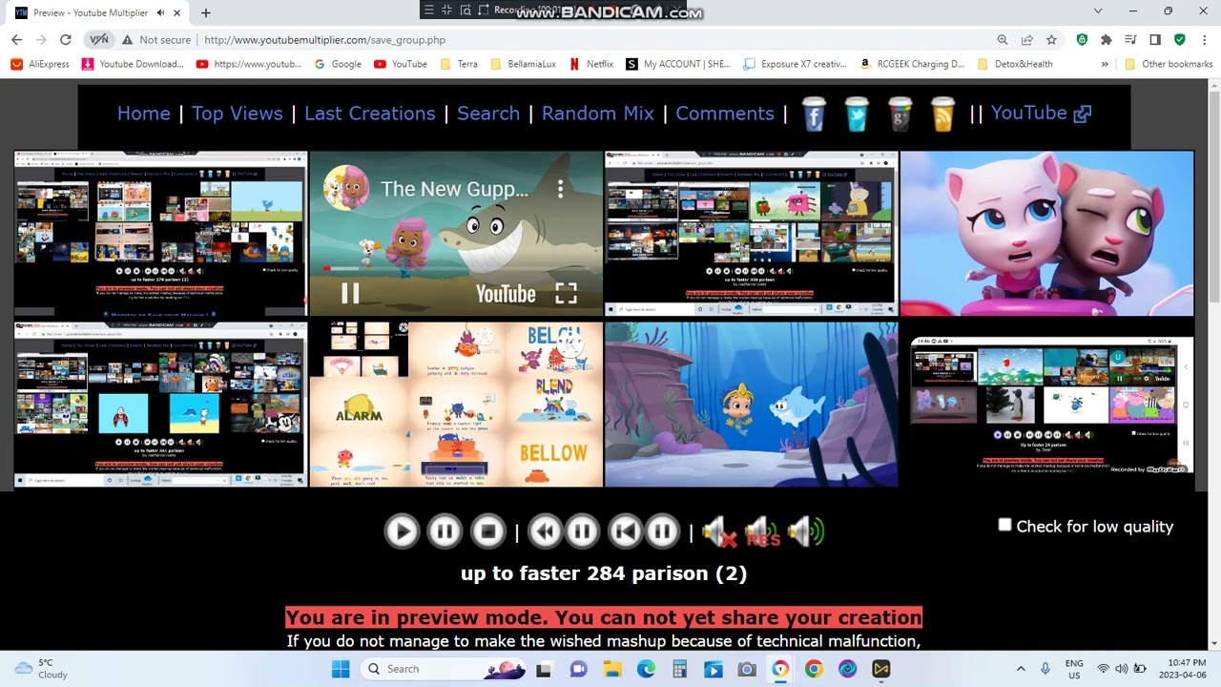This screenshot has width=1221, height=687.
Task: Open the BellamiaLux bookmarks folder
Action: 523,64
